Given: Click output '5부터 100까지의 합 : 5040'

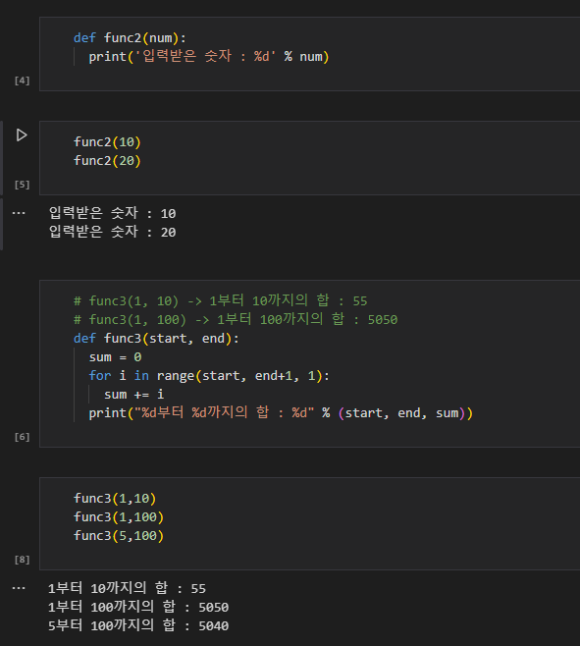Looking at the screenshot, I should pos(138,625).
